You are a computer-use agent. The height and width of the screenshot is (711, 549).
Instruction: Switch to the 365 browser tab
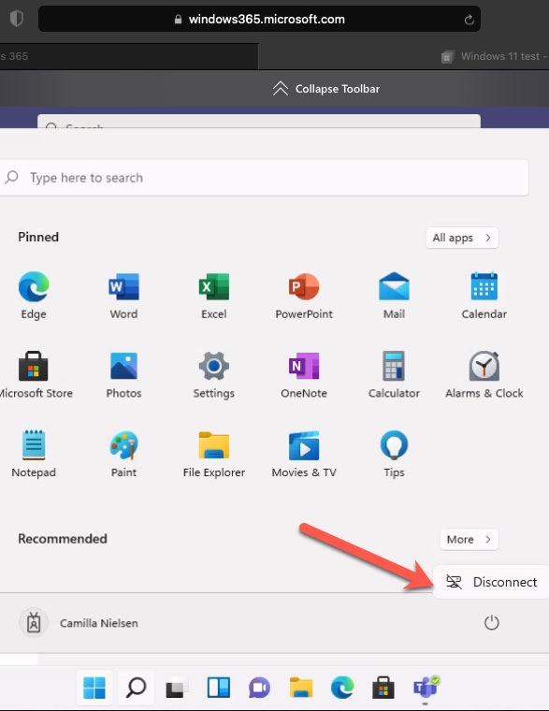(129, 57)
